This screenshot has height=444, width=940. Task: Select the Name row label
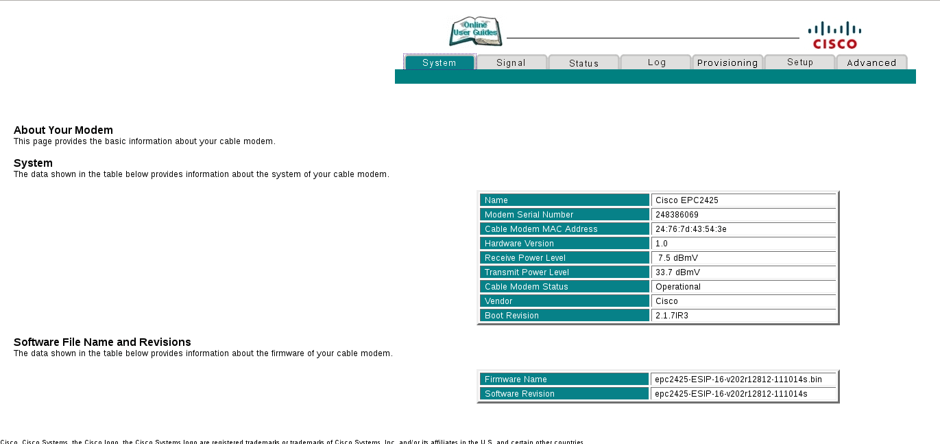564,200
